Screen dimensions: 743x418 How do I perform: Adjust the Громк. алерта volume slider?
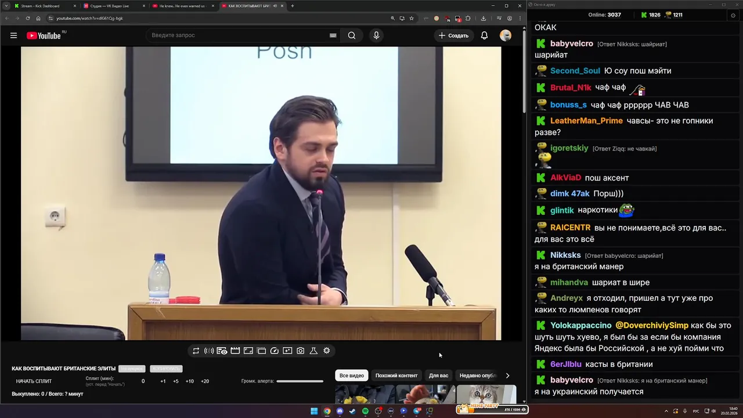click(300, 381)
